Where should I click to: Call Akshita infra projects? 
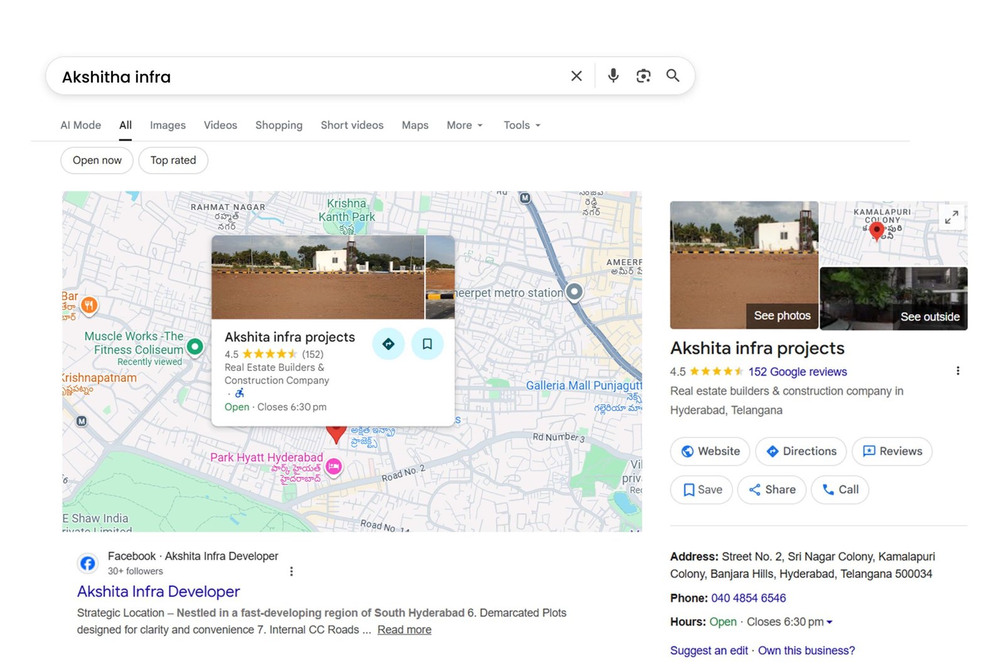pyautogui.click(x=840, y=490)
